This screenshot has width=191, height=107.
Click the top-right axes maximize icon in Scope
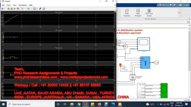point(115,12)
